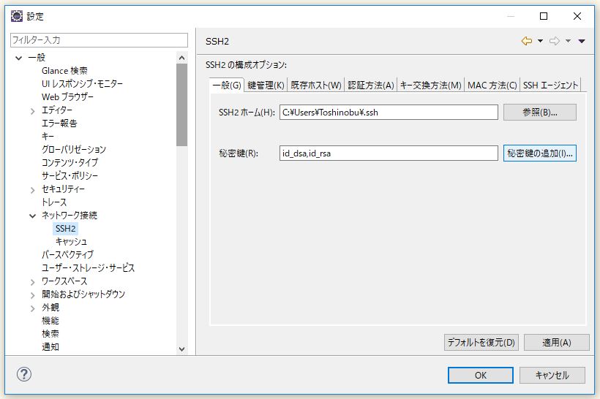
Task: Switch to the 認証方法(A) tab
Action: tap(371, 85)
